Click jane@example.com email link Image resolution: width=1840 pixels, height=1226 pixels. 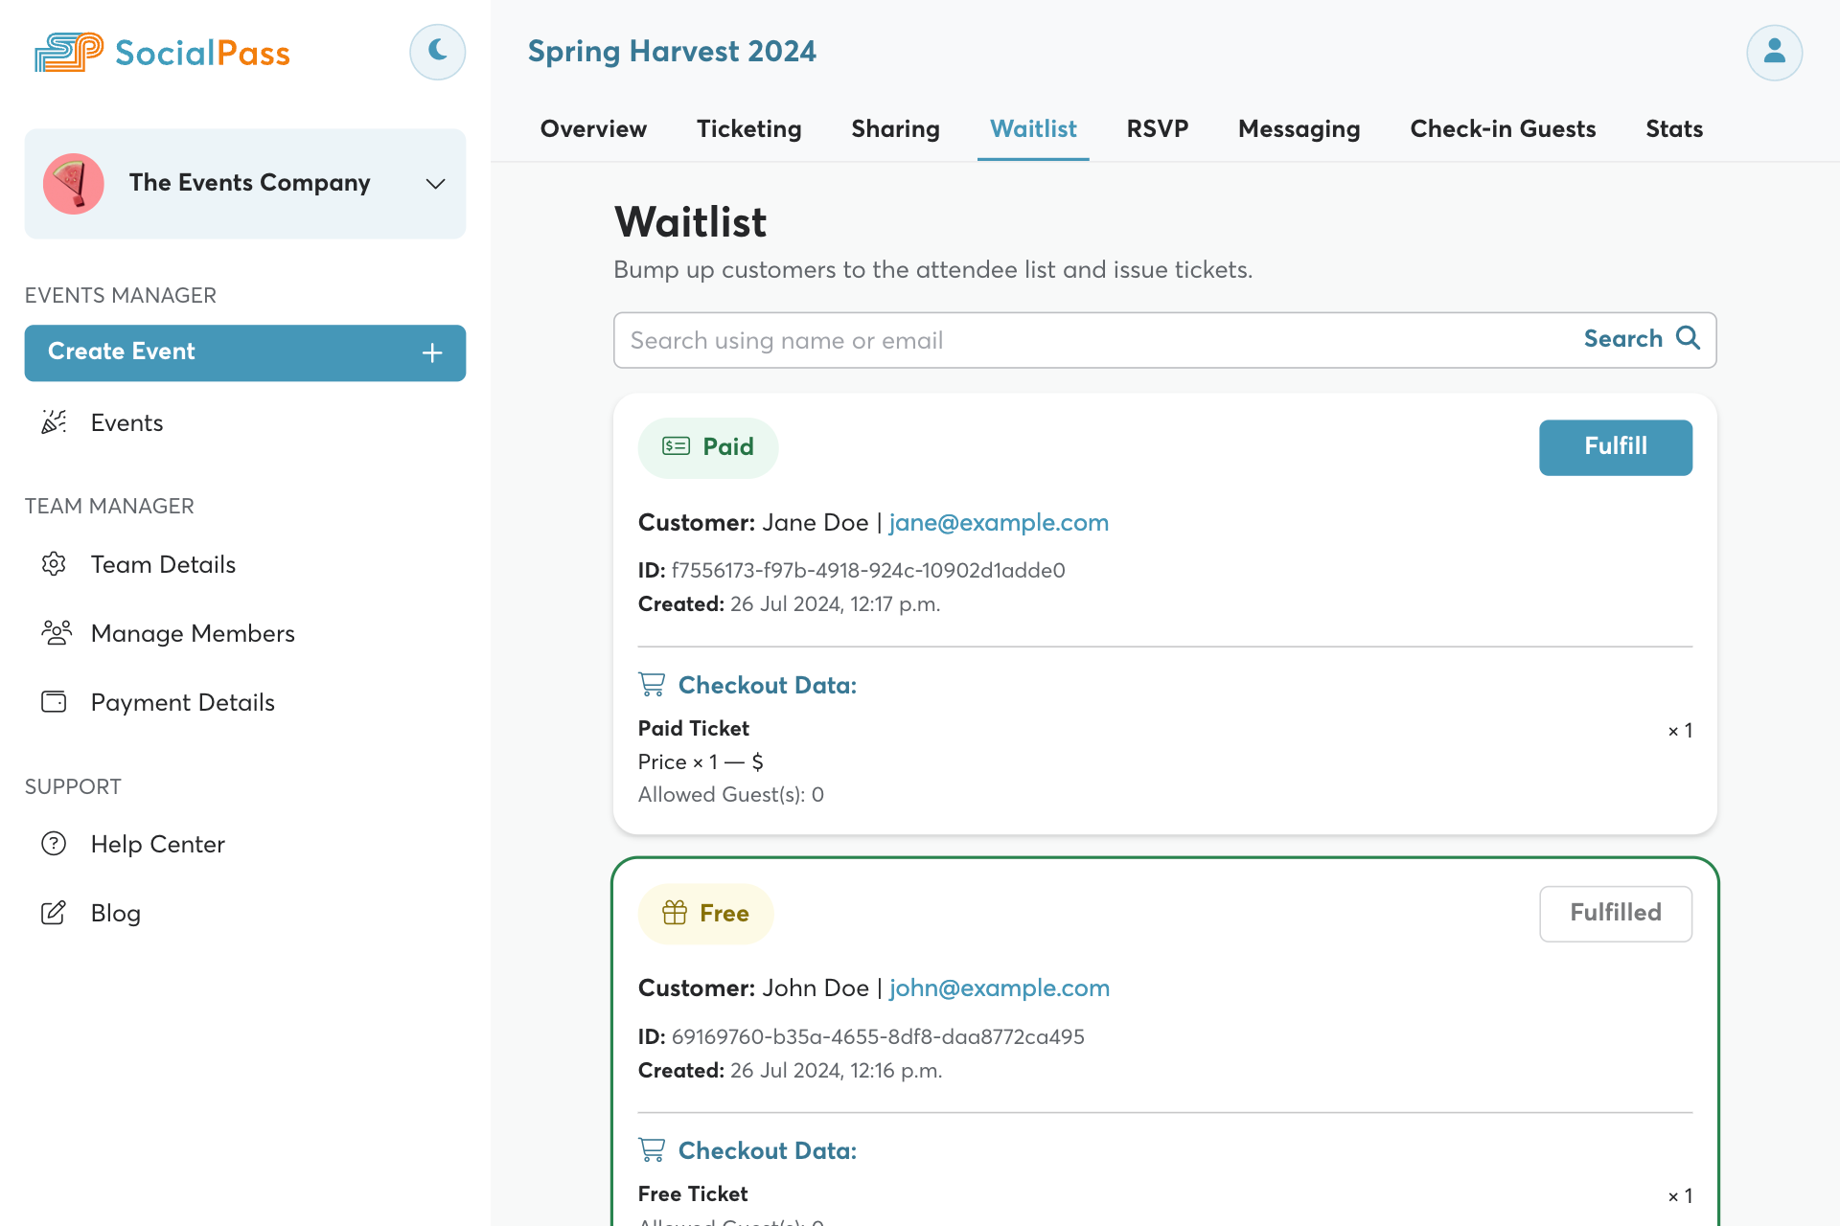point(998,523)
